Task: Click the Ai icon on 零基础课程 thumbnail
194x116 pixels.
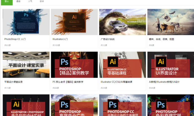Action: (113, 62)
